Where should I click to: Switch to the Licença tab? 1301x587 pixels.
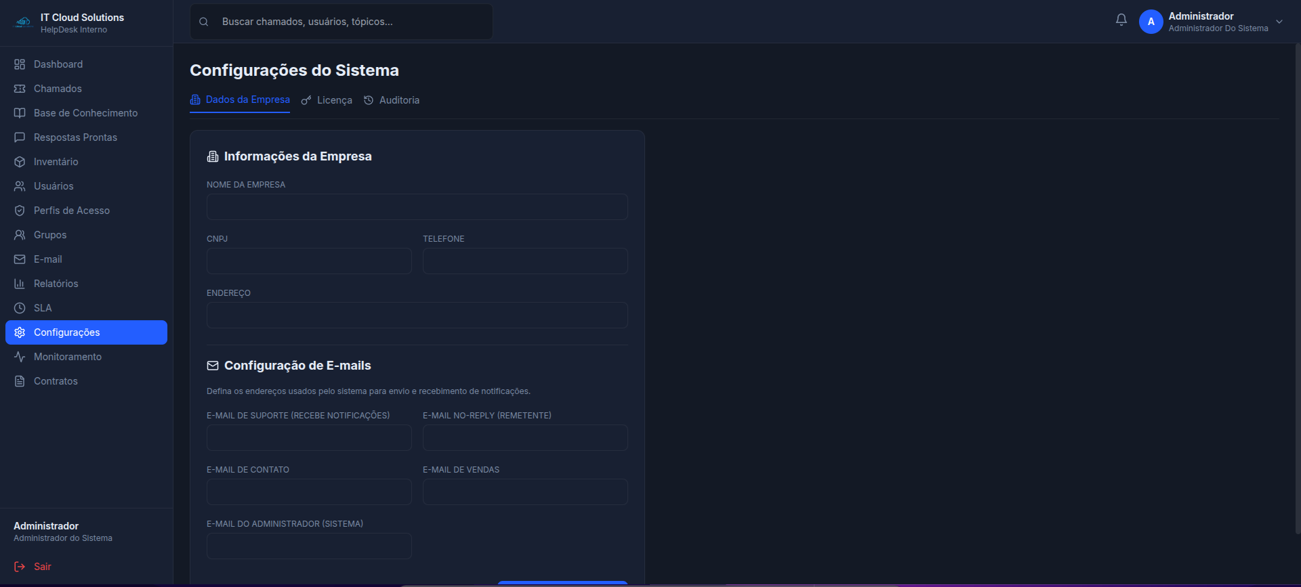click(x=327, y=100)
